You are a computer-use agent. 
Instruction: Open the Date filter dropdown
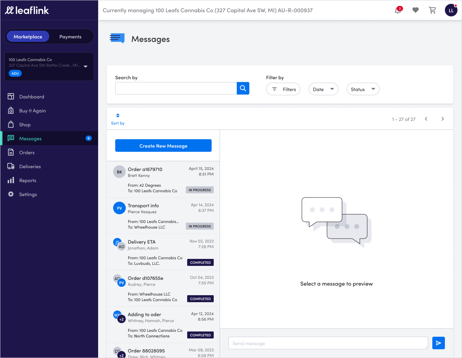pyautogui.click(x=323, y=89)
